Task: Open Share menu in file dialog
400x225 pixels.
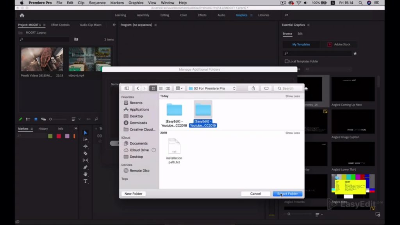Action: click(x=253, y=88)
